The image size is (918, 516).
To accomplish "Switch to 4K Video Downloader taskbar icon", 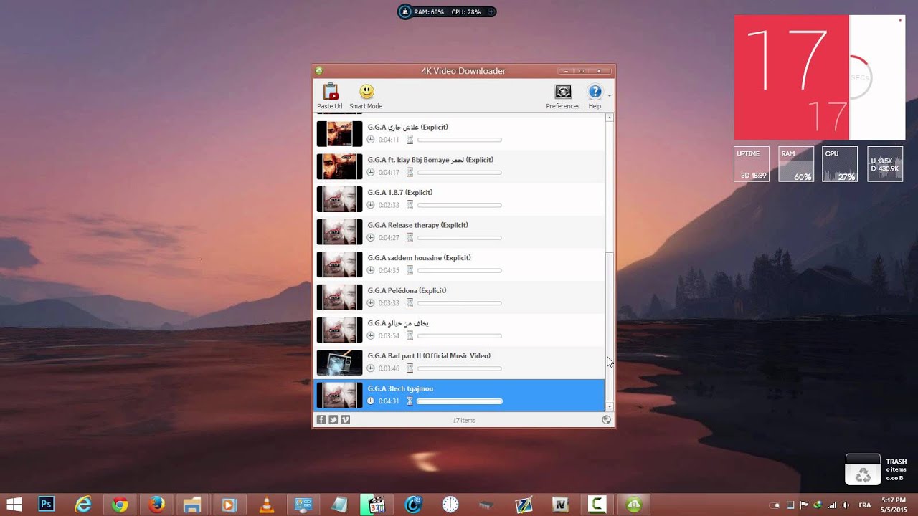I will (634, 505).
